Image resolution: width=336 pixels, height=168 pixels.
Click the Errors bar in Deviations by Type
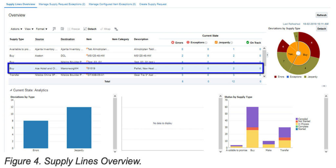tap(36, 134)
